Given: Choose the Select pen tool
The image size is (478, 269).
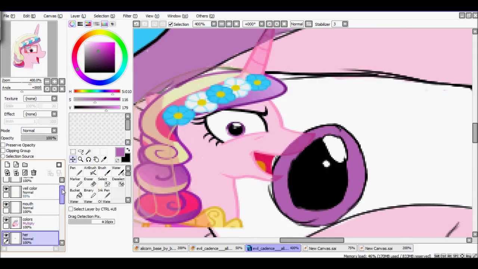Looking at the screenshot, I should tap(103, 182).
